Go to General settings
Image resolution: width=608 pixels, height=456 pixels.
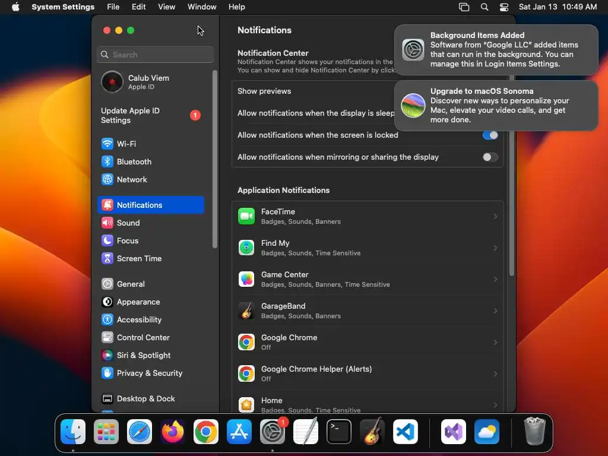click(x=150, y=284)
